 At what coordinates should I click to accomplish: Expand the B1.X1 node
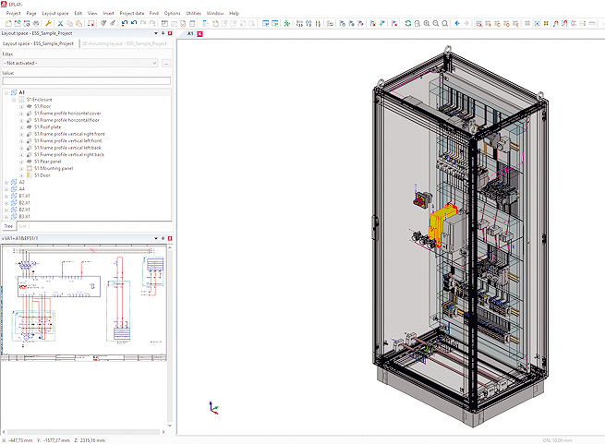[6, 196]
